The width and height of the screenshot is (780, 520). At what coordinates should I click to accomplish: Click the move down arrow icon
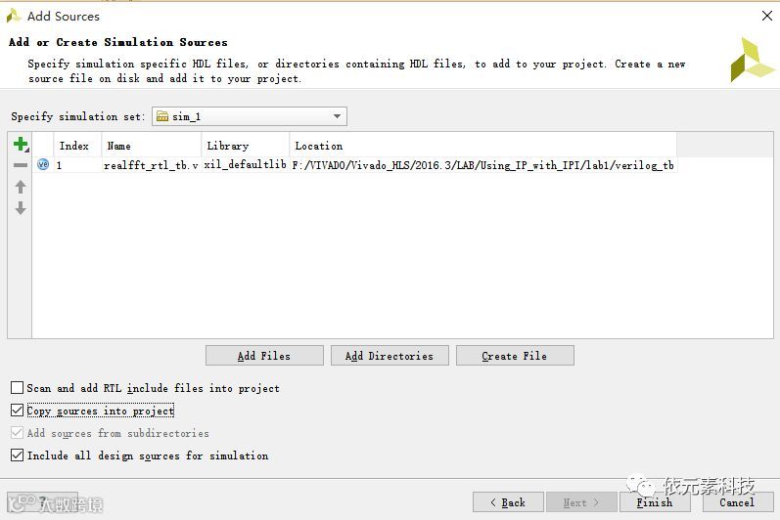(x=20, y=208)
